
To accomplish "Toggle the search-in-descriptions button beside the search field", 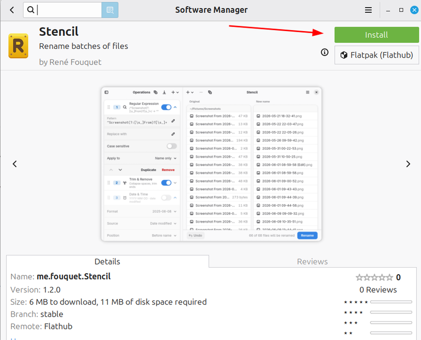I will pyautogui.click(x=110, y=10).
